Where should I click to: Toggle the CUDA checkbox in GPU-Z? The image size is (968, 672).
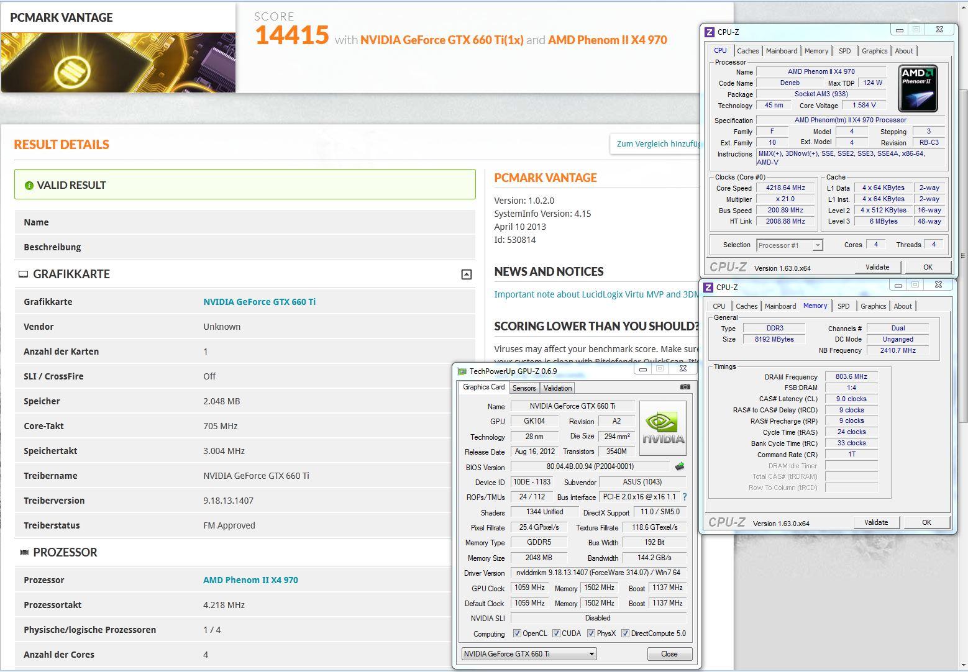pos(556,633)
